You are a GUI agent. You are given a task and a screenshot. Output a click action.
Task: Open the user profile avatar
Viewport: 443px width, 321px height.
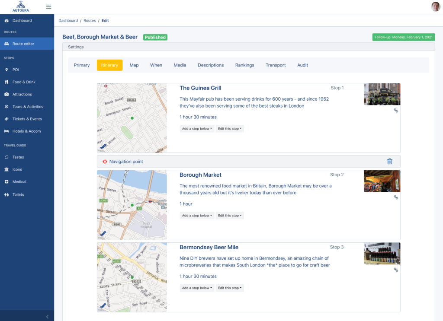coord(435,6)
